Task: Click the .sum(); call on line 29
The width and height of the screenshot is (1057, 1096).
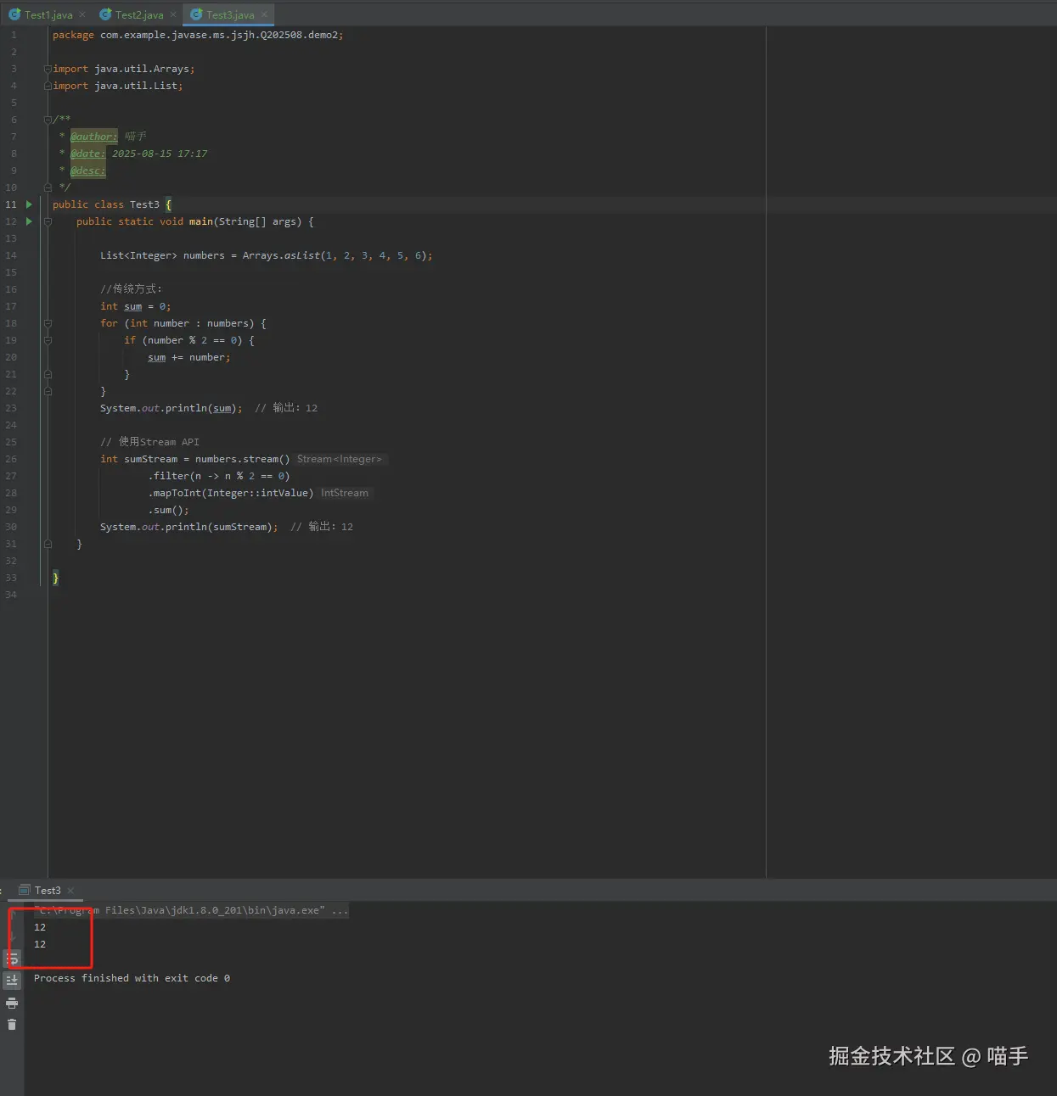Action: (169, 510)
